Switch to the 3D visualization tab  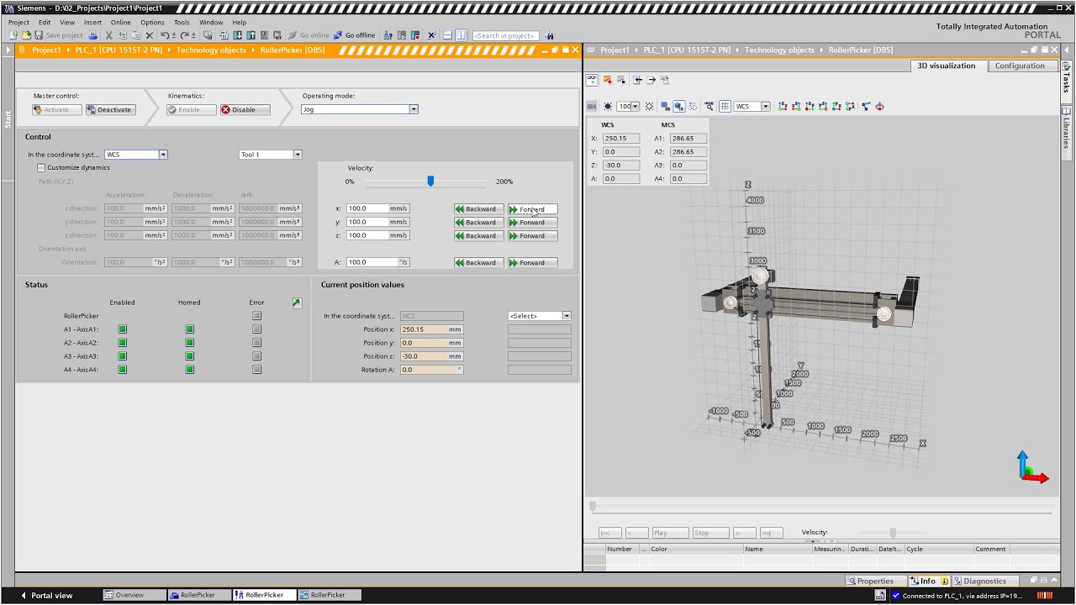[x=947, y=66]
